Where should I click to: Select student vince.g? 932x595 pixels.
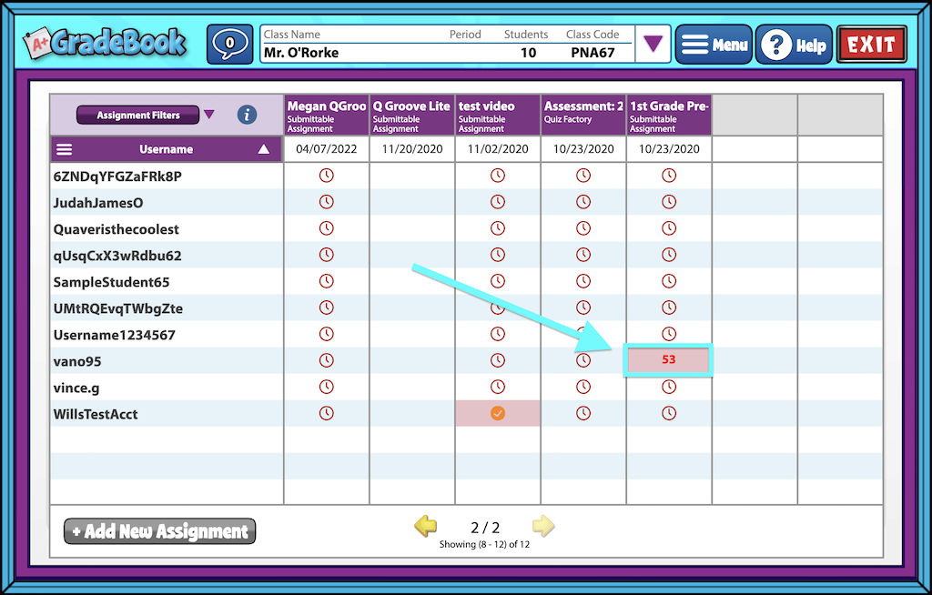(x=76, y=388)
